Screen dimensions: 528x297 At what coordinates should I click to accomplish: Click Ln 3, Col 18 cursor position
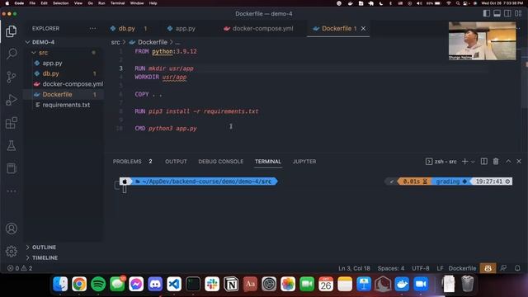(354, 268)
